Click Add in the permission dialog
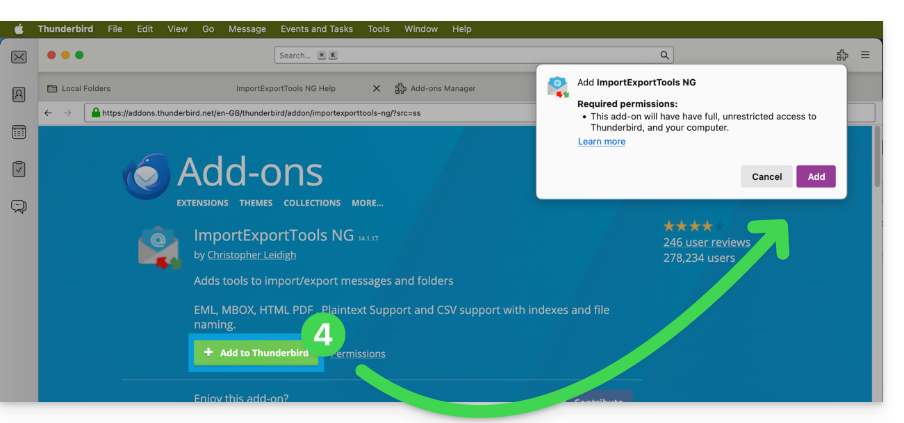This screenshot has height=423, width=904. [816, 176]
